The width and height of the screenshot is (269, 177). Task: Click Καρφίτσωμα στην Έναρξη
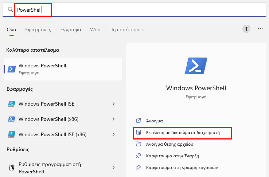pos(172,156)
